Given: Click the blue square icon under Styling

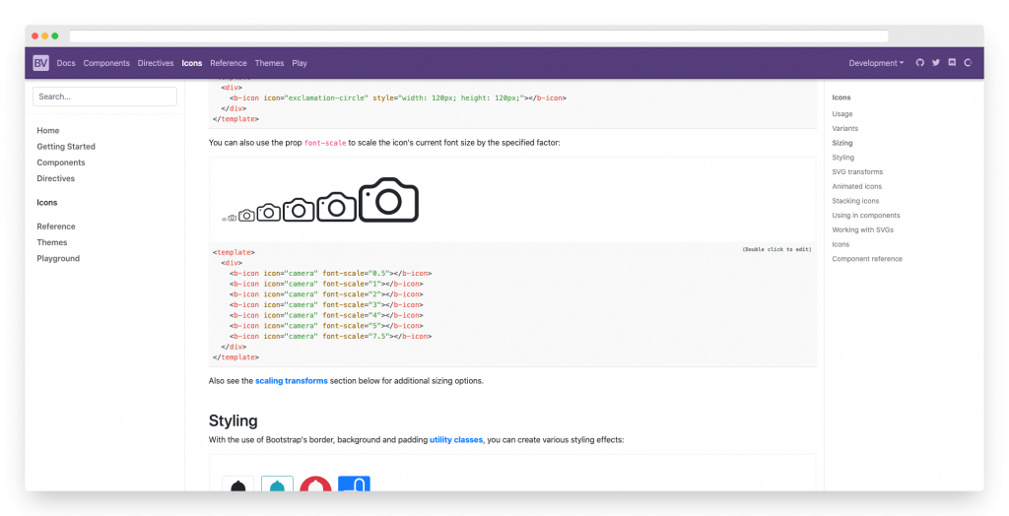Looking at the screenshot, I should coord(355,484).
